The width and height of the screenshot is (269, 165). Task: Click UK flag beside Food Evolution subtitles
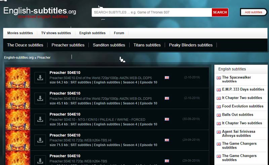click(219, 107)
